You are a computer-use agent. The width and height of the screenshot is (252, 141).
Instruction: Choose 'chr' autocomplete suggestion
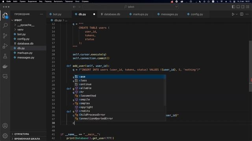(120, 92)
